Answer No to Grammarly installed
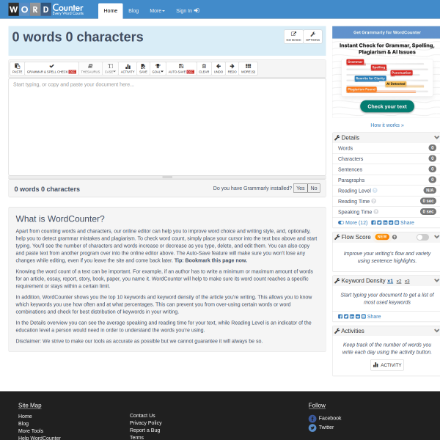Image resolution: width=440 pixels, height=440 pixels. 314,188
